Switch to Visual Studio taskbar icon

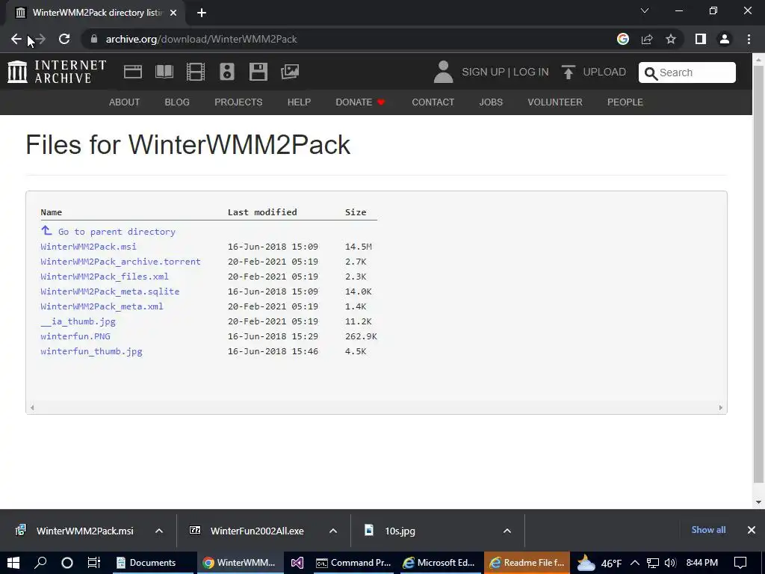[297, 563]
